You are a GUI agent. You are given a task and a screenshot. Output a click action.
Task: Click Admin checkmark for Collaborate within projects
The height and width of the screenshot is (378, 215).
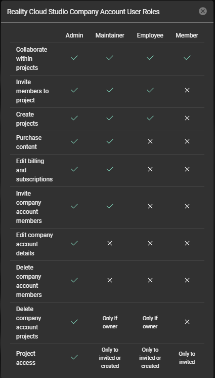tap(74, 58)
